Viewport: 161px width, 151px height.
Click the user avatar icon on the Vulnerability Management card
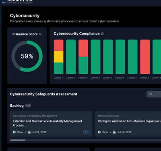[14, 132]
